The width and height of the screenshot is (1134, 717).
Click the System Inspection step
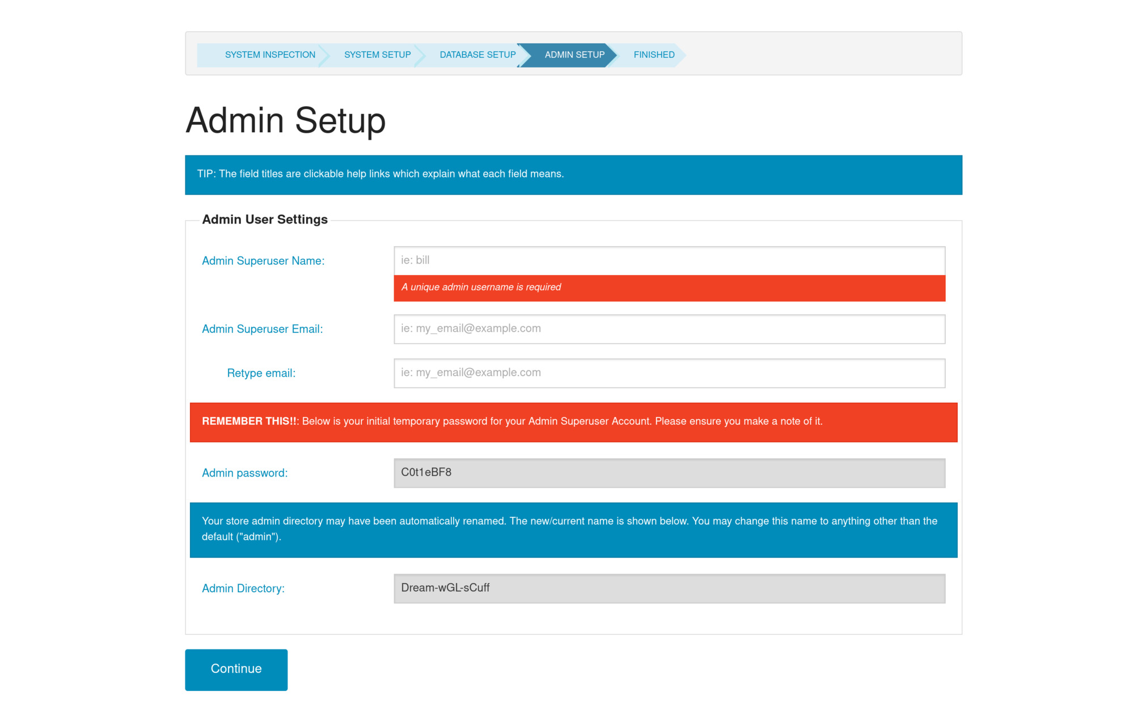270,55
